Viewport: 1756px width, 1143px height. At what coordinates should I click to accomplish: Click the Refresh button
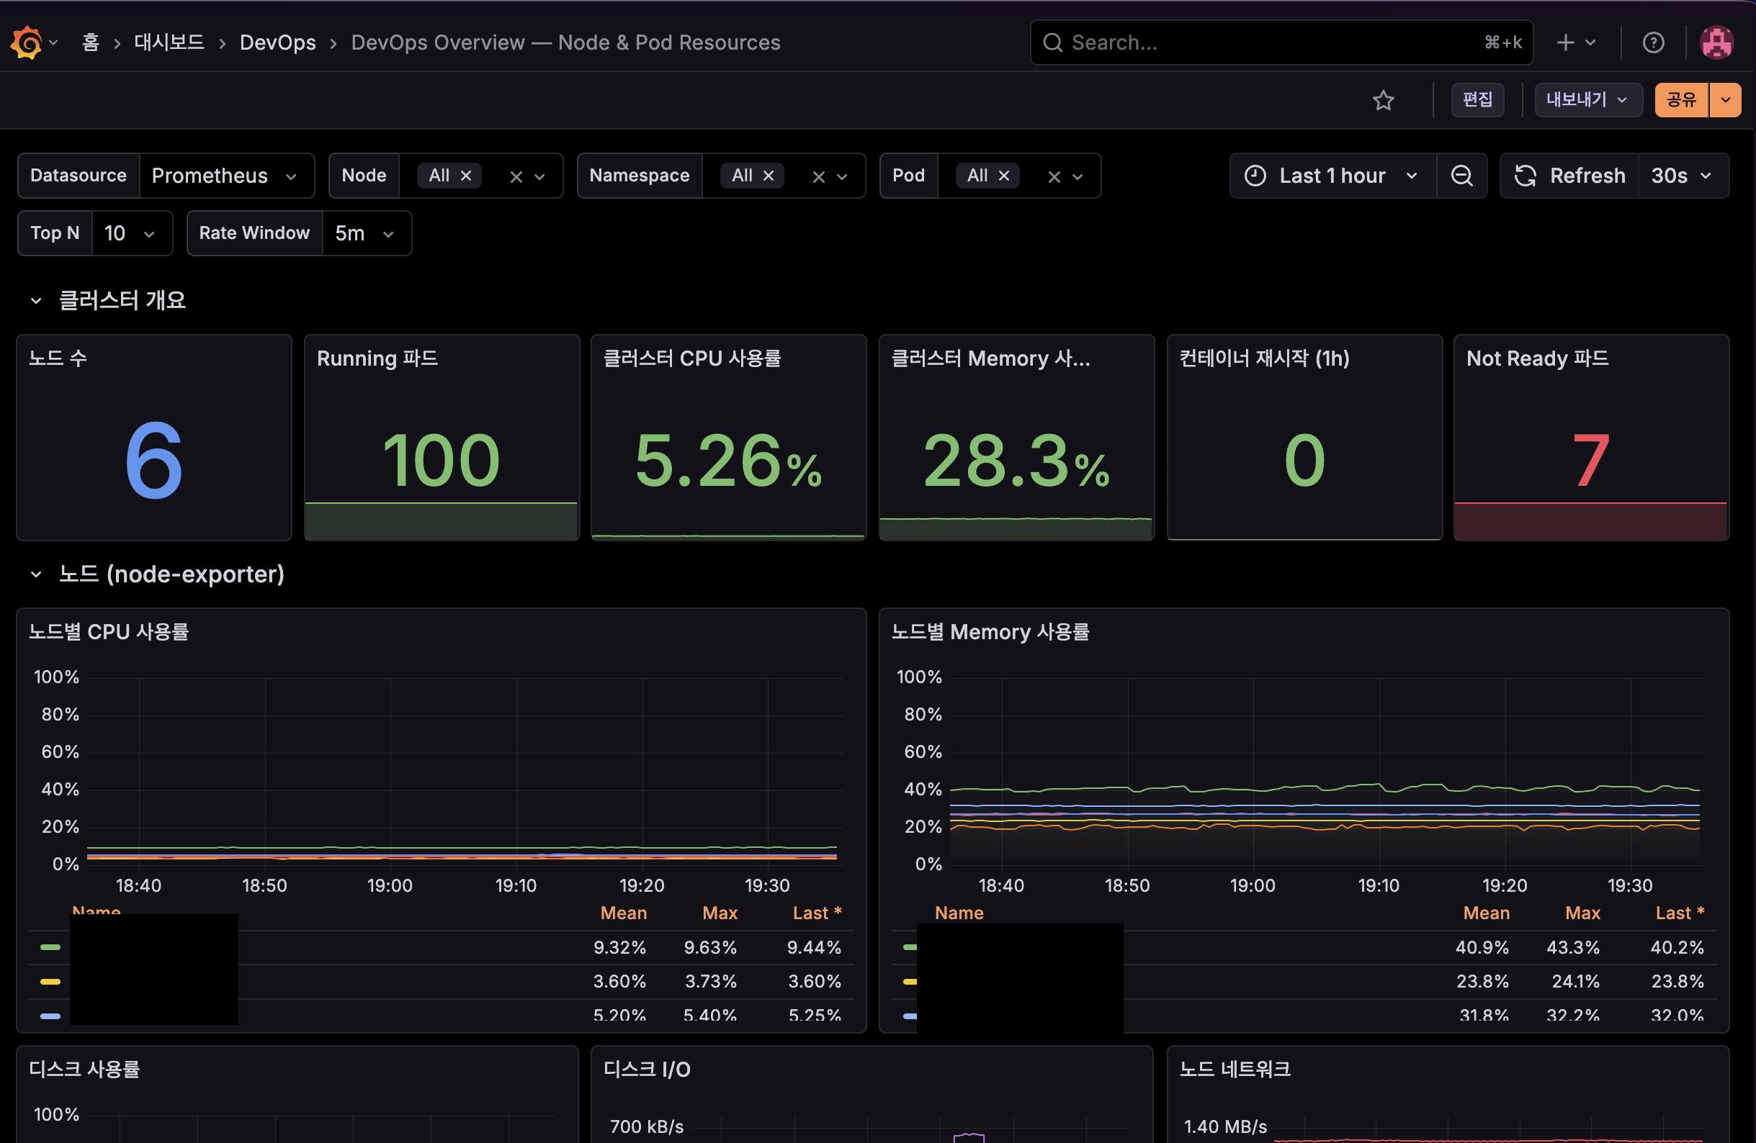(x=1569, y=176)
